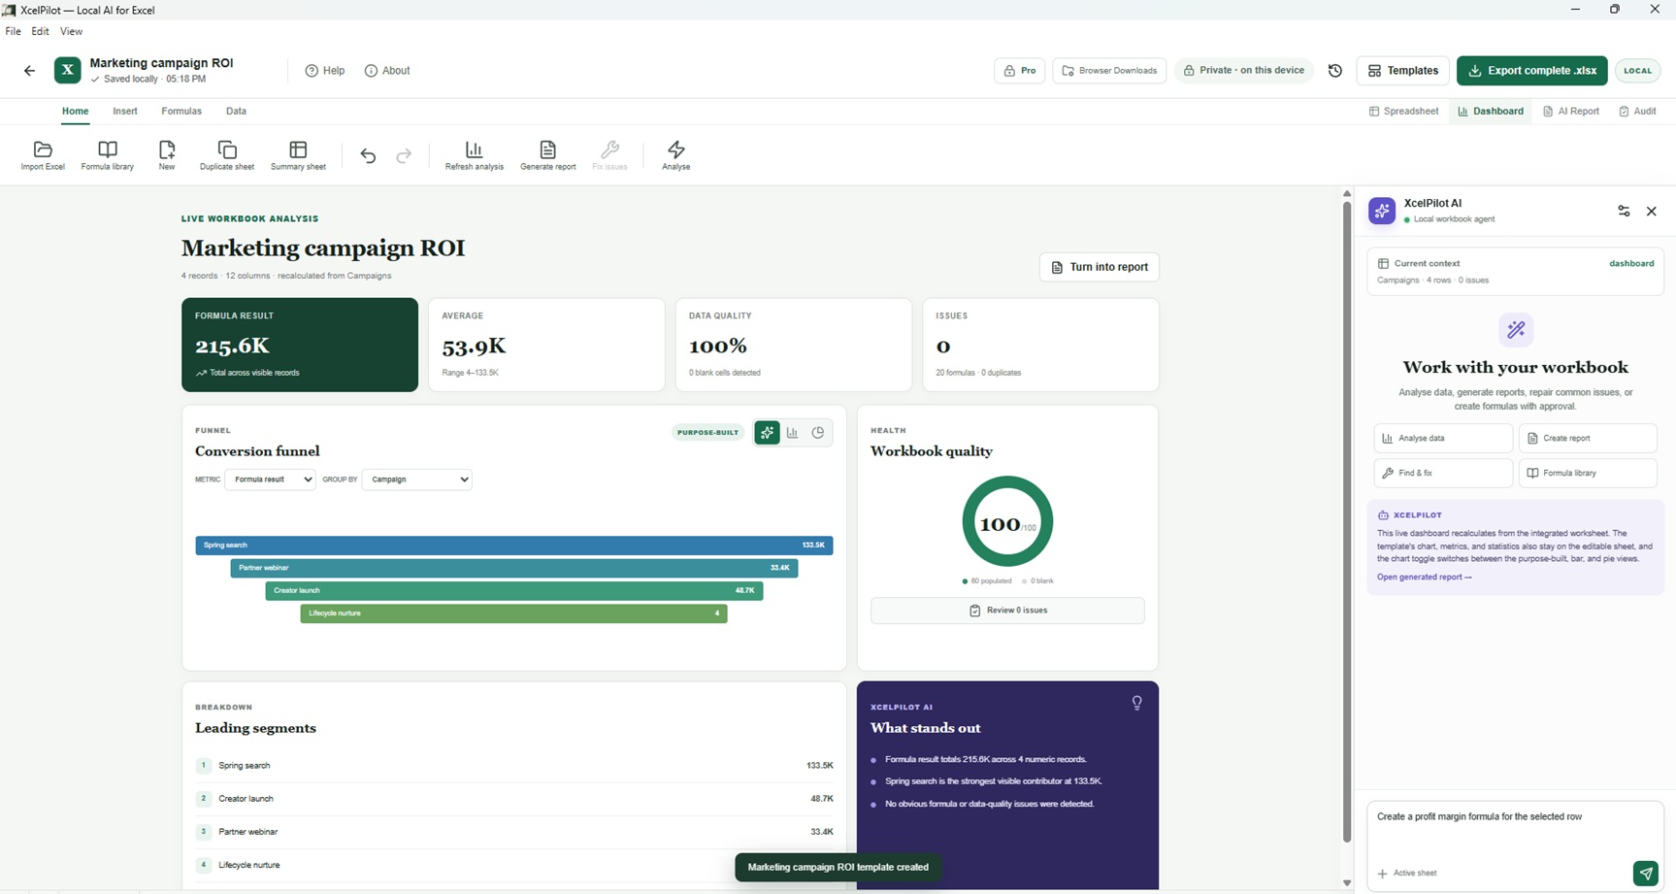
Task: Switch to the Data ribbon tab
Action: [x=236, y=112]
